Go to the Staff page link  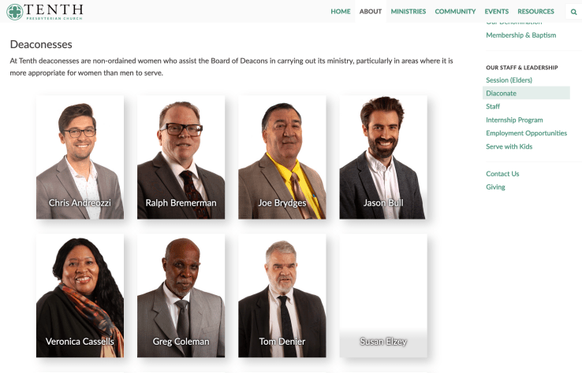493,106
